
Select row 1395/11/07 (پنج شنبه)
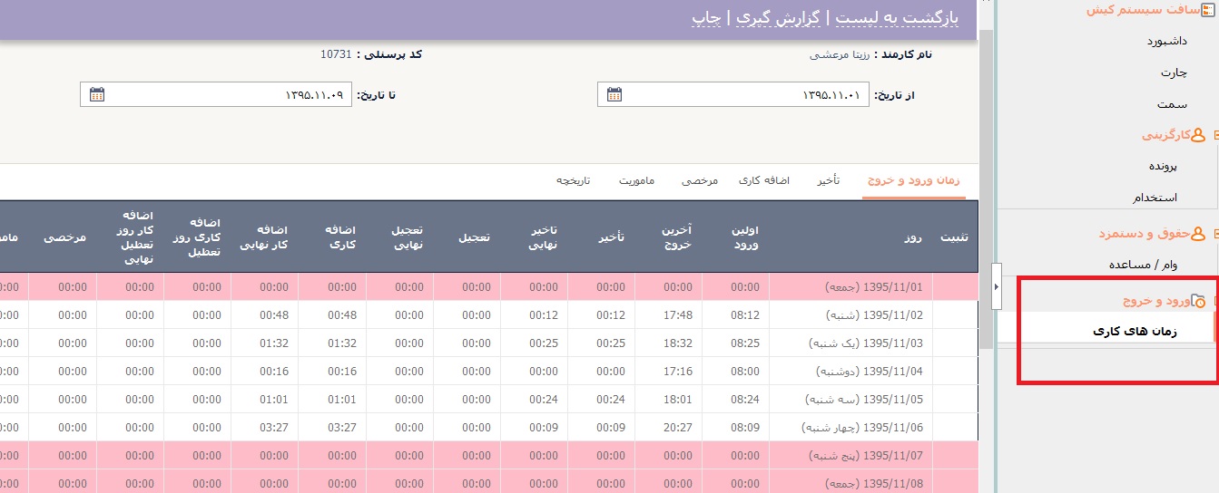point(489,456)
